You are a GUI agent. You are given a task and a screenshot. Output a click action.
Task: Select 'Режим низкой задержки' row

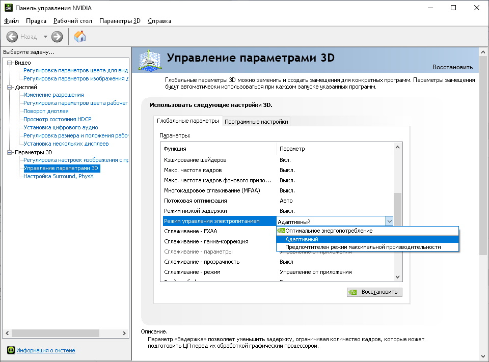(x=278, y=211)
